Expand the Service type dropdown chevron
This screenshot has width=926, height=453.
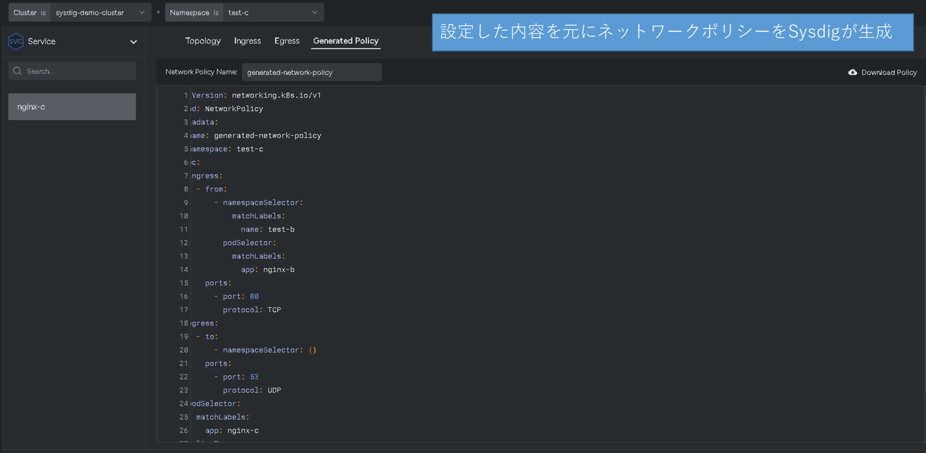pyautogui.click(x=133, y=42)
